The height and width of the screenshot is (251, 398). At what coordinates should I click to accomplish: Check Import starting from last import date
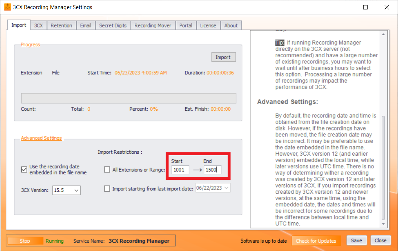[107, 188]
